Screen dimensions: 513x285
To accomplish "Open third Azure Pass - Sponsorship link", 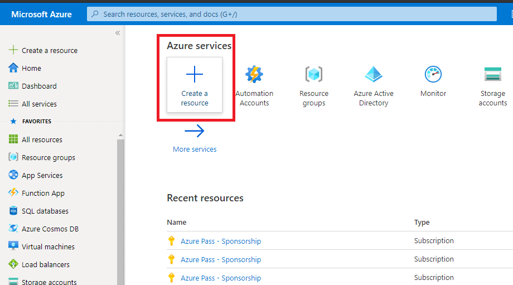I will [221, 278].
